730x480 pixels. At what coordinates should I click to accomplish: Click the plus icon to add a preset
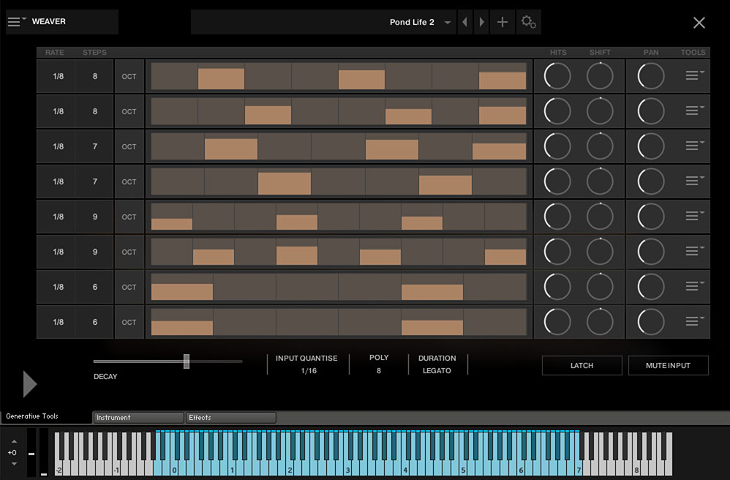[503, 22]
